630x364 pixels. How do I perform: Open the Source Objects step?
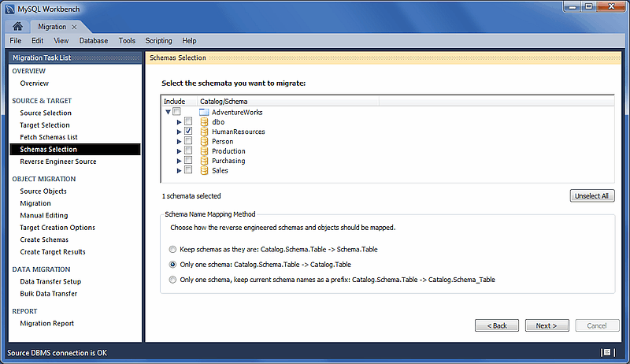43,191
